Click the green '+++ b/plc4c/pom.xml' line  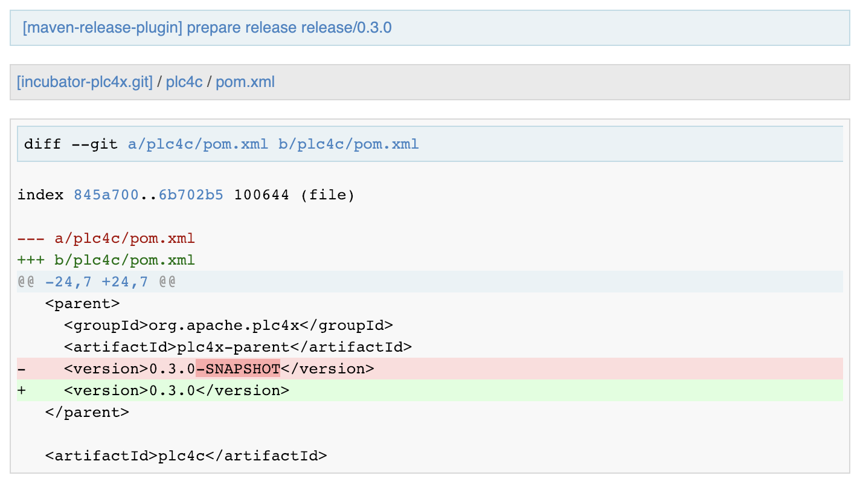106,260
